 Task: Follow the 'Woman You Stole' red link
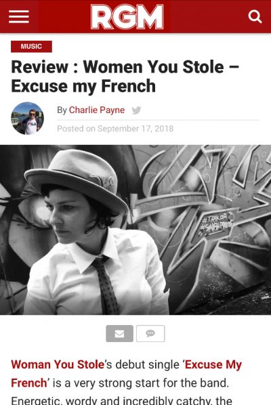[x=58, y=364]
